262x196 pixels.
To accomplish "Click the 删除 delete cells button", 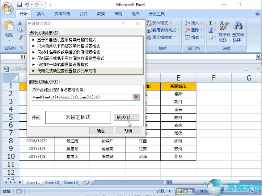I will coord(194,30).
